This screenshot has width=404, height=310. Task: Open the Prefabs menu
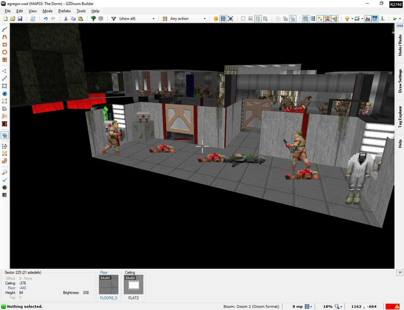pyautogui.click(x=64, y=11)
